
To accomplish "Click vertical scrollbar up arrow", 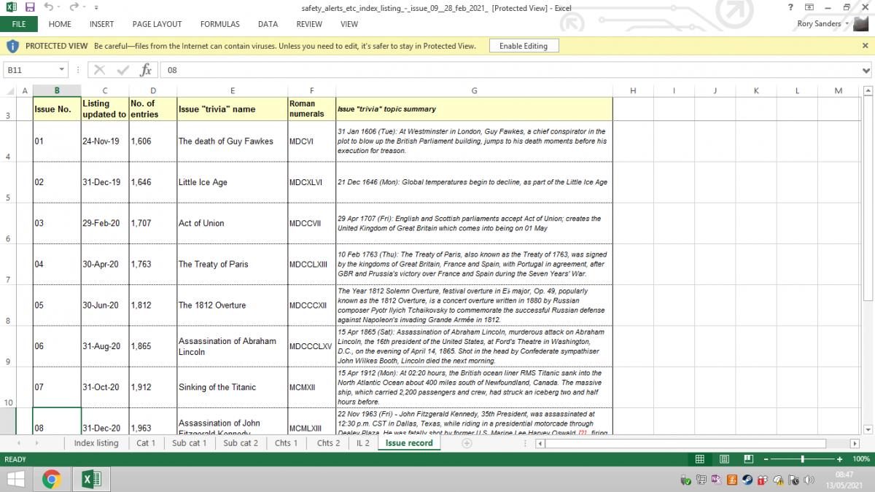I will click(868, 91).
